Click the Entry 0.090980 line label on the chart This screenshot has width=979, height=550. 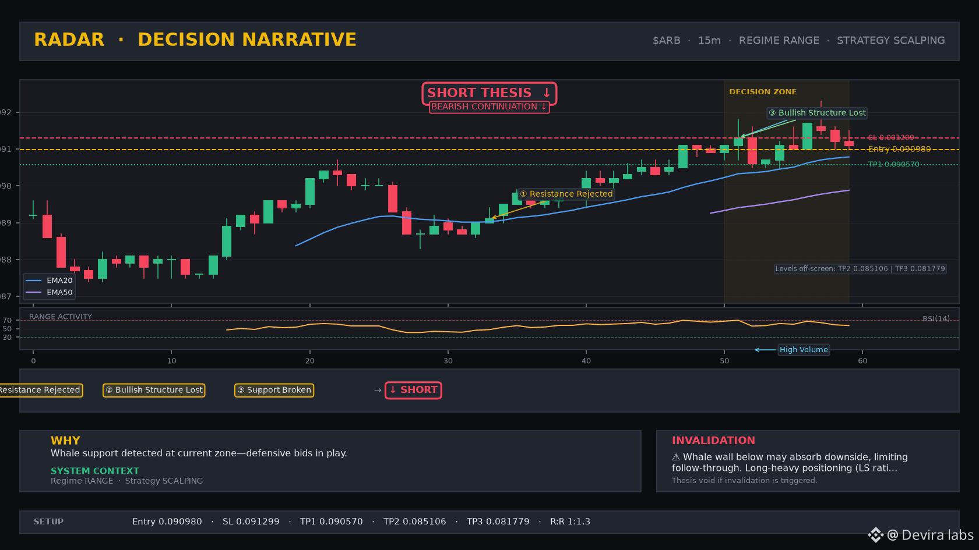pyautogui.click(x=899, y=150)
